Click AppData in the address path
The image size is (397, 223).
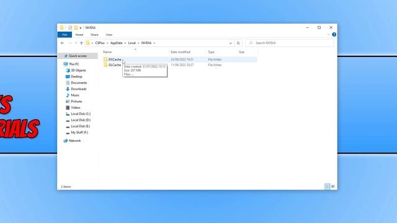(116, 43)
